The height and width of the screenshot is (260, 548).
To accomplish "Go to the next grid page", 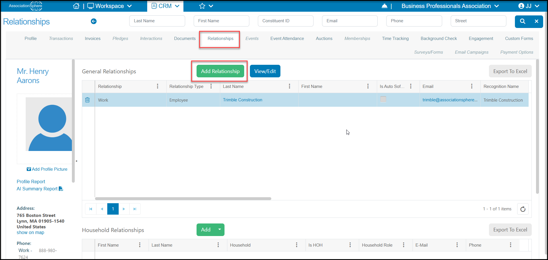I will click(124, 209).
